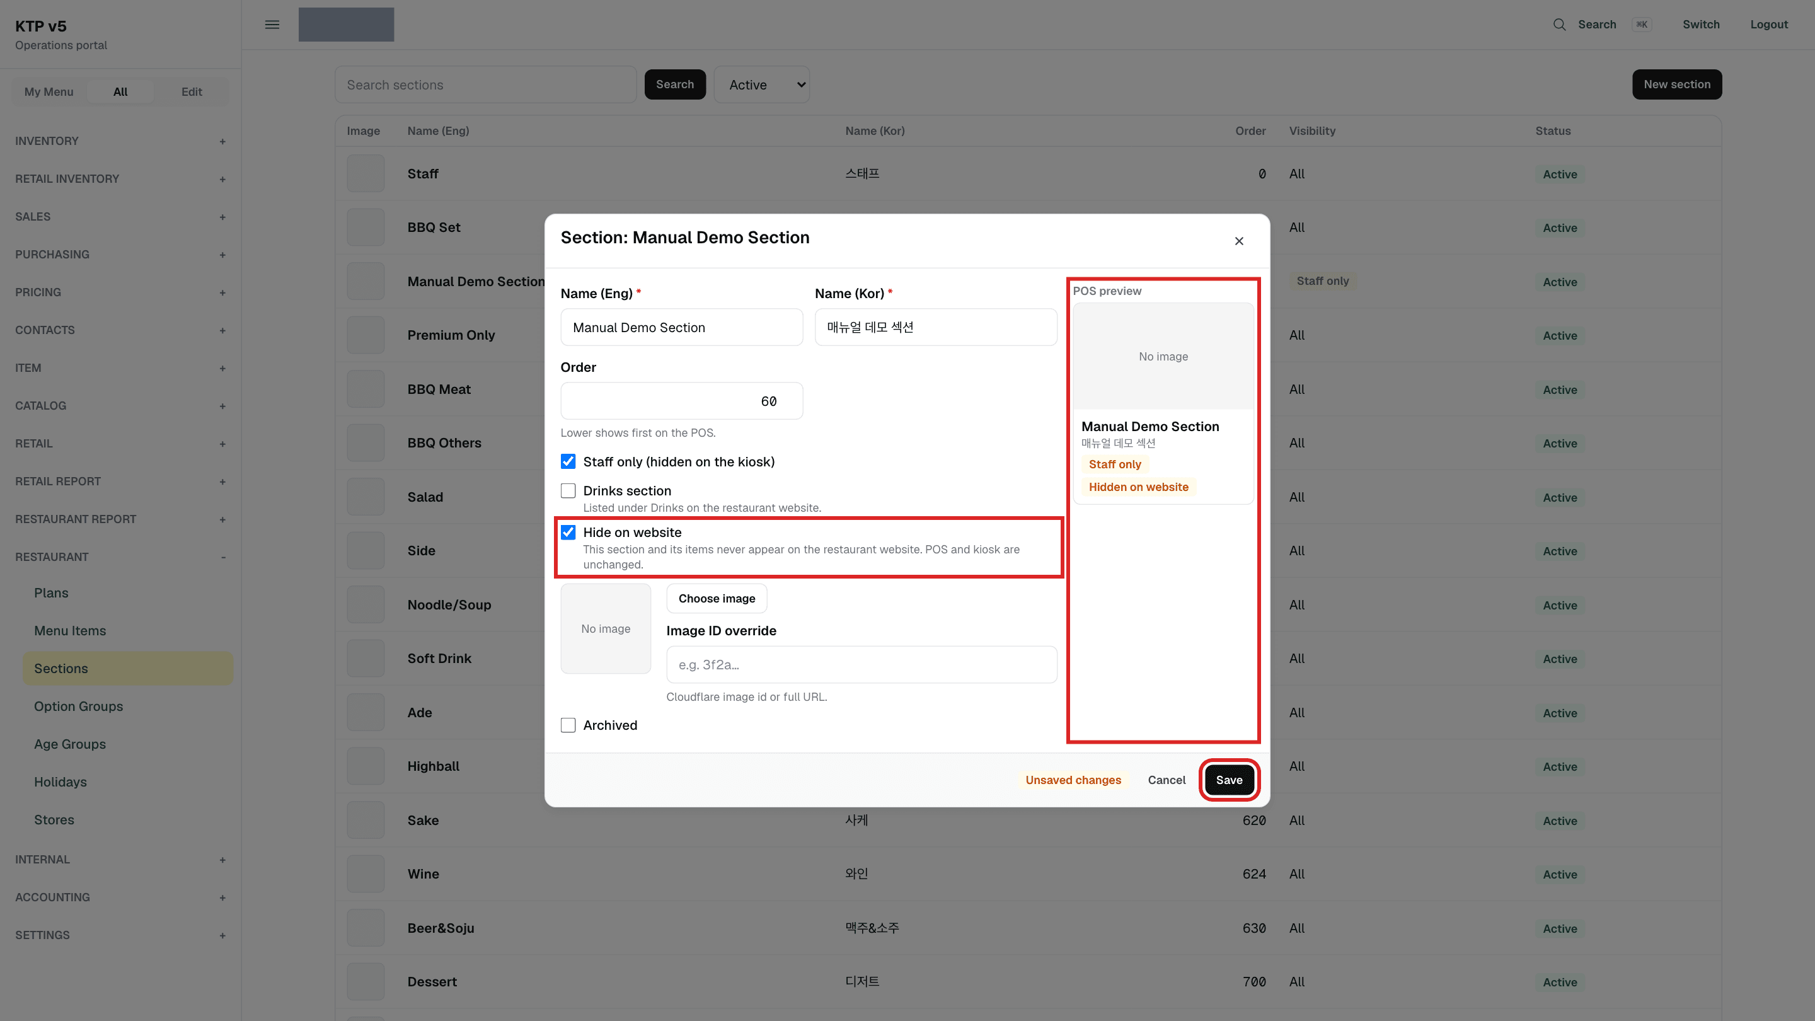Toggle the hamburger sidebar menu icon
Viewport: 1815px width, 1021px height.
coord(272,25)
